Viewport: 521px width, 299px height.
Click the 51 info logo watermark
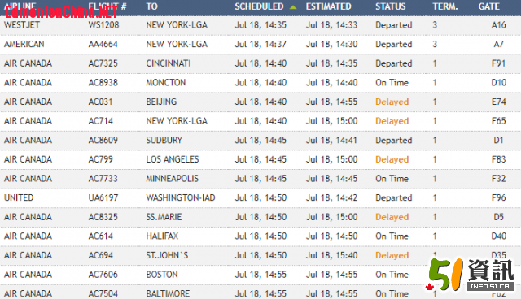(471, 275)
